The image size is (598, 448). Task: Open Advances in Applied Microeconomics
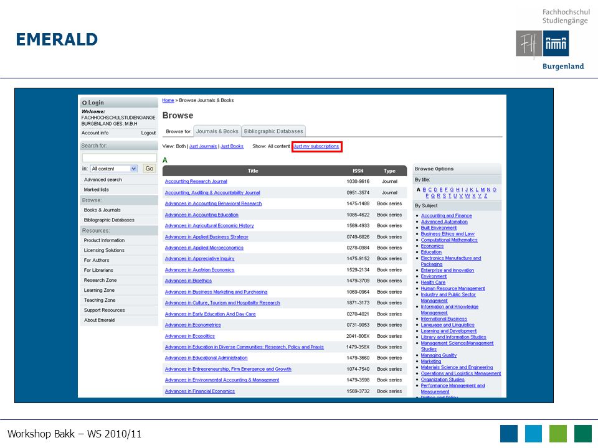(204, 248)
